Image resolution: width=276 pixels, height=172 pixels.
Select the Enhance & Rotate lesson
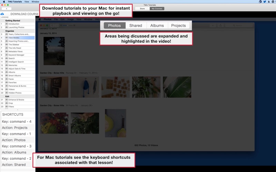coord(18,100)
